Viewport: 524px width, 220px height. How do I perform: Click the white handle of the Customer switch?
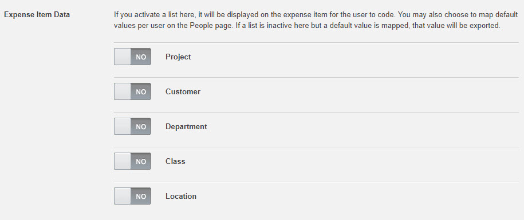(123, 91)
